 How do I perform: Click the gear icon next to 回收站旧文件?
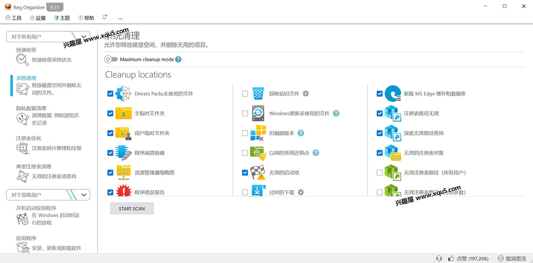coord(306,93)
